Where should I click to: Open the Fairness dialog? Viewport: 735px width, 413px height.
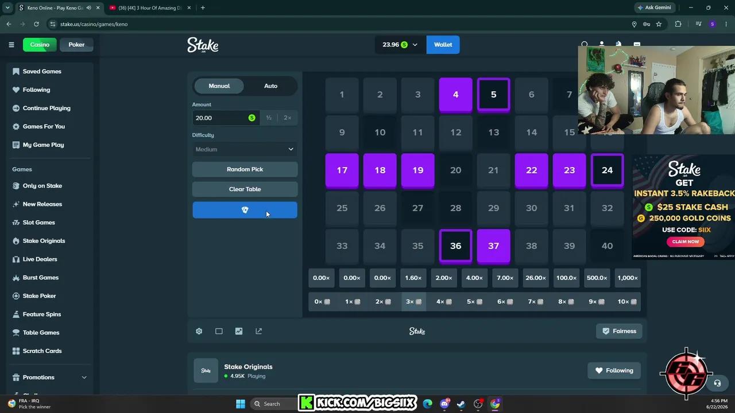point(619,331)
